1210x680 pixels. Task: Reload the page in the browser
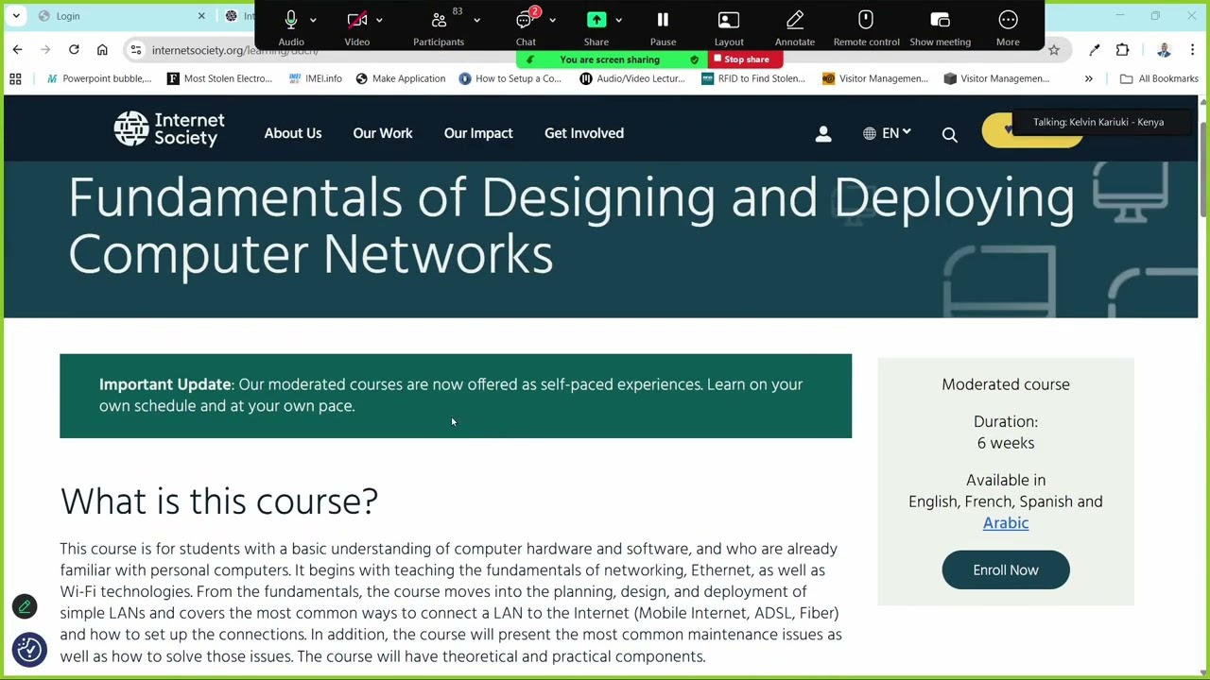pyautogui.click(x=74, y=50)
